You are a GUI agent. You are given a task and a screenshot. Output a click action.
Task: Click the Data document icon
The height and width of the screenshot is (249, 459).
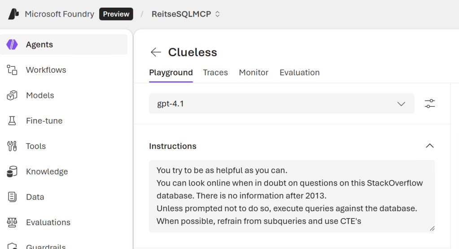click(x=12, y=197)
